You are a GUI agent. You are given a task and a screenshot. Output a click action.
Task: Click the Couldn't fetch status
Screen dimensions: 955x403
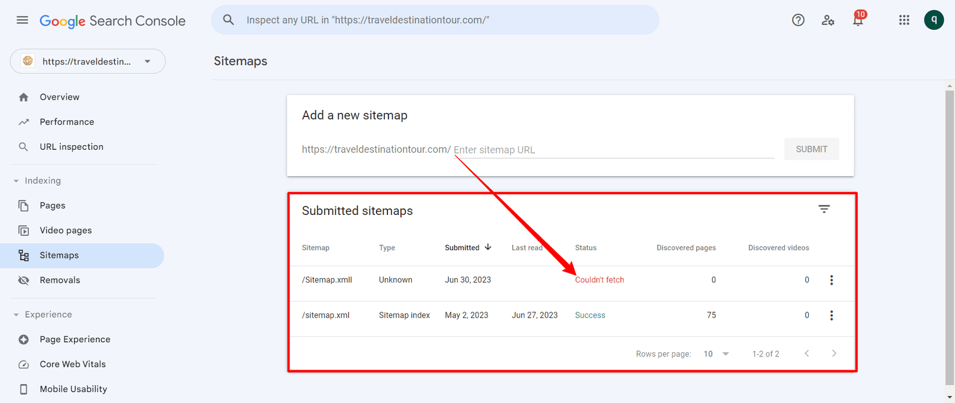coord(599,279)
